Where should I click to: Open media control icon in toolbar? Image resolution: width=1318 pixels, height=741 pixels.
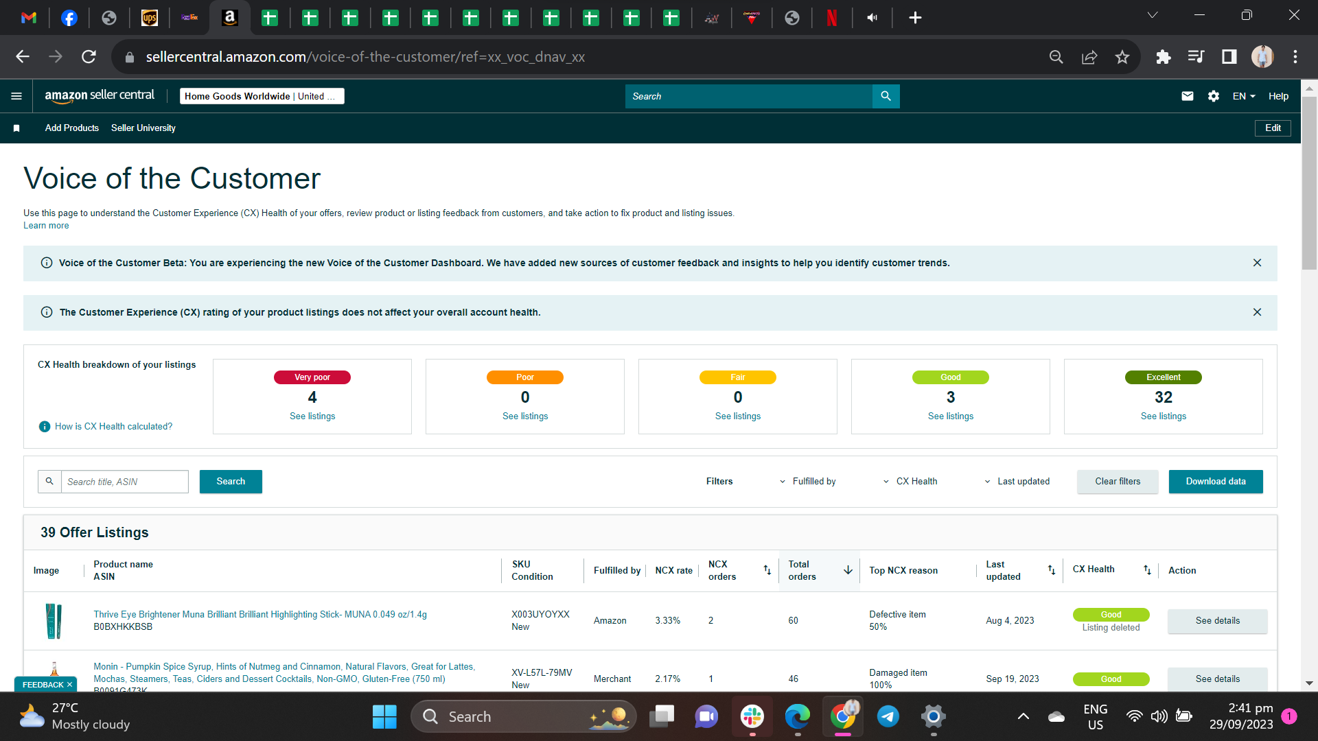[x=1196, y=57]
